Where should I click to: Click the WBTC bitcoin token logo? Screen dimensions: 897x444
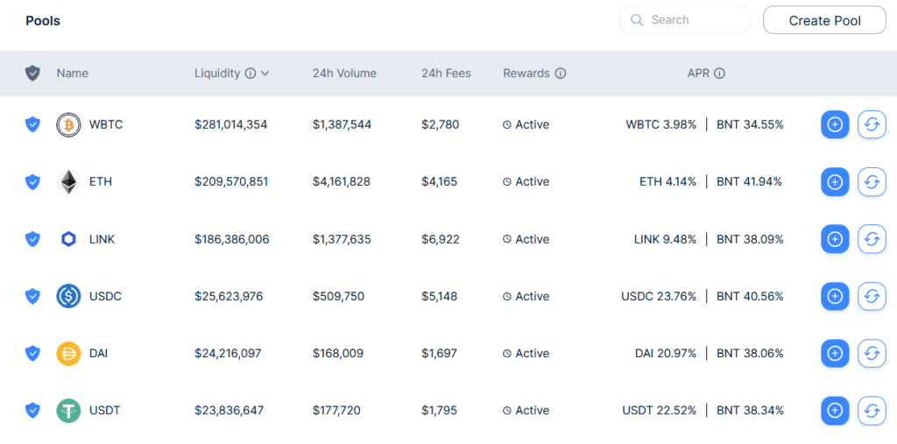[x=68, y=124]
